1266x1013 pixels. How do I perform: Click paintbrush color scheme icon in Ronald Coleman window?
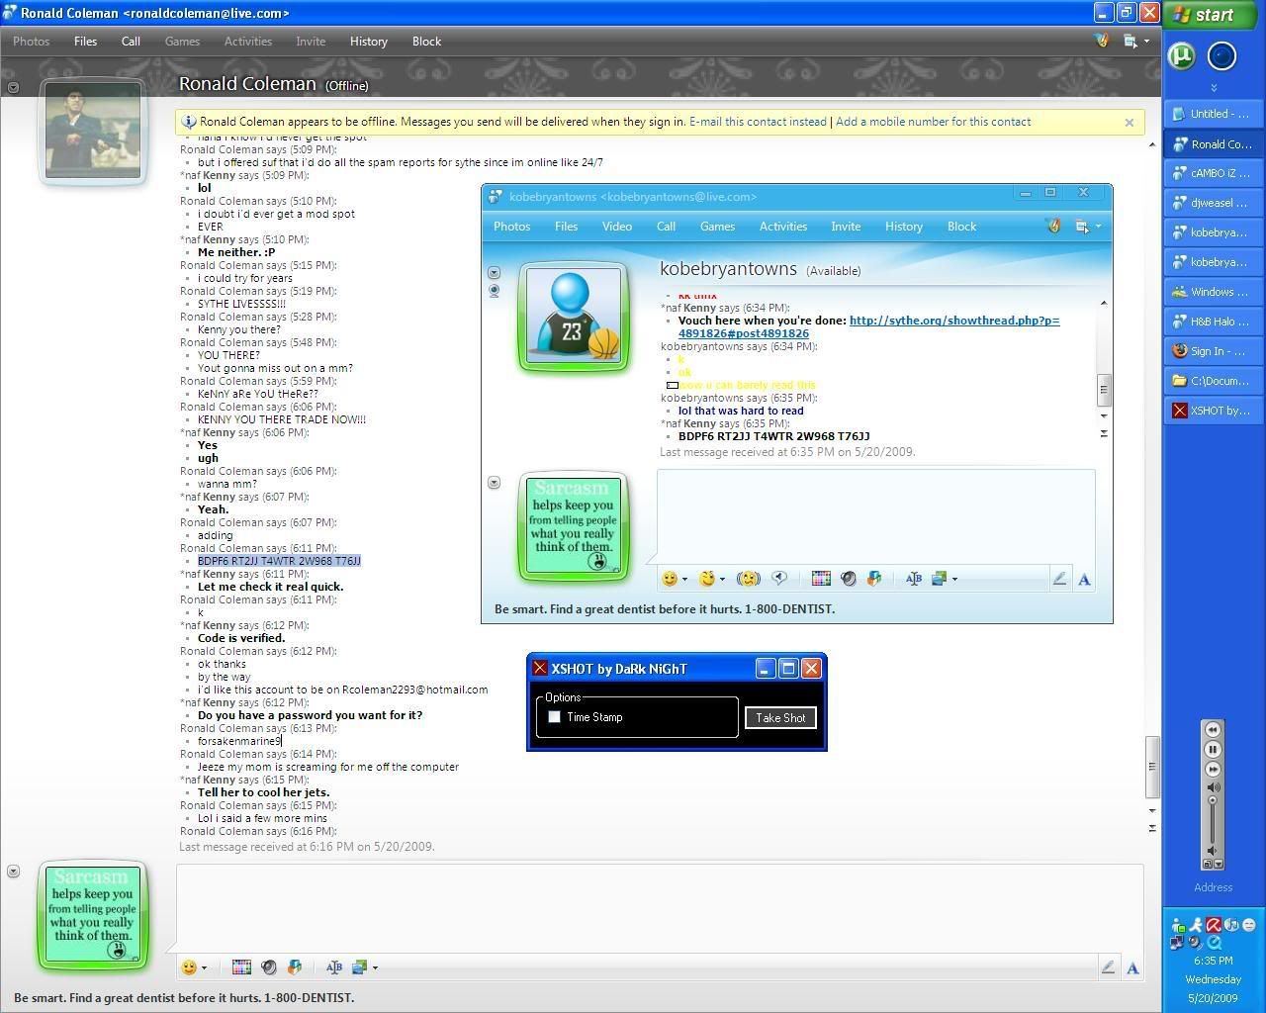click(x=1102, y=41)
